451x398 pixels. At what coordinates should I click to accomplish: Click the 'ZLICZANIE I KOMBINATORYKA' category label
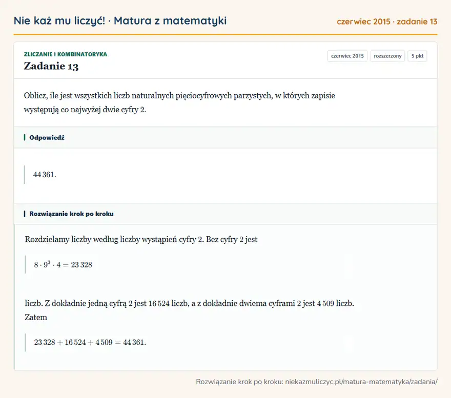(65, 54)
